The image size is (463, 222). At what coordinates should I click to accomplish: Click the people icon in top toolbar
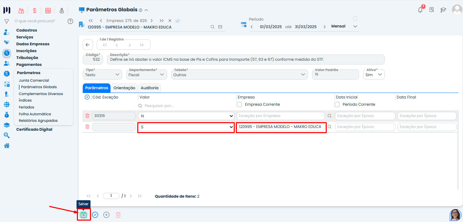(21, 11)
